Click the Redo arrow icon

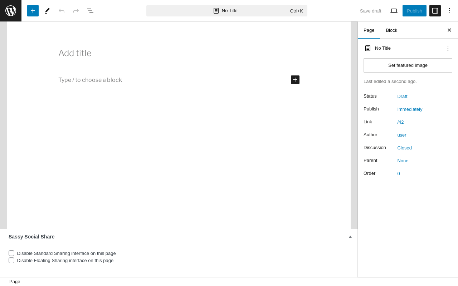(x=76, y=11)
